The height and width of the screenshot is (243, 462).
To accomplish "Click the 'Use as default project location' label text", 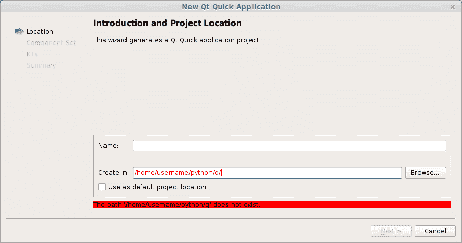I will pyautogui.click(x=157, y=187).
